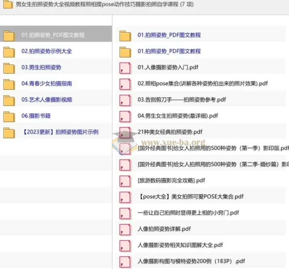Click the folder icon for 02.拍照姿势示例大全
The width and height of the screenshot is (289, 269).
click(9, 52)
